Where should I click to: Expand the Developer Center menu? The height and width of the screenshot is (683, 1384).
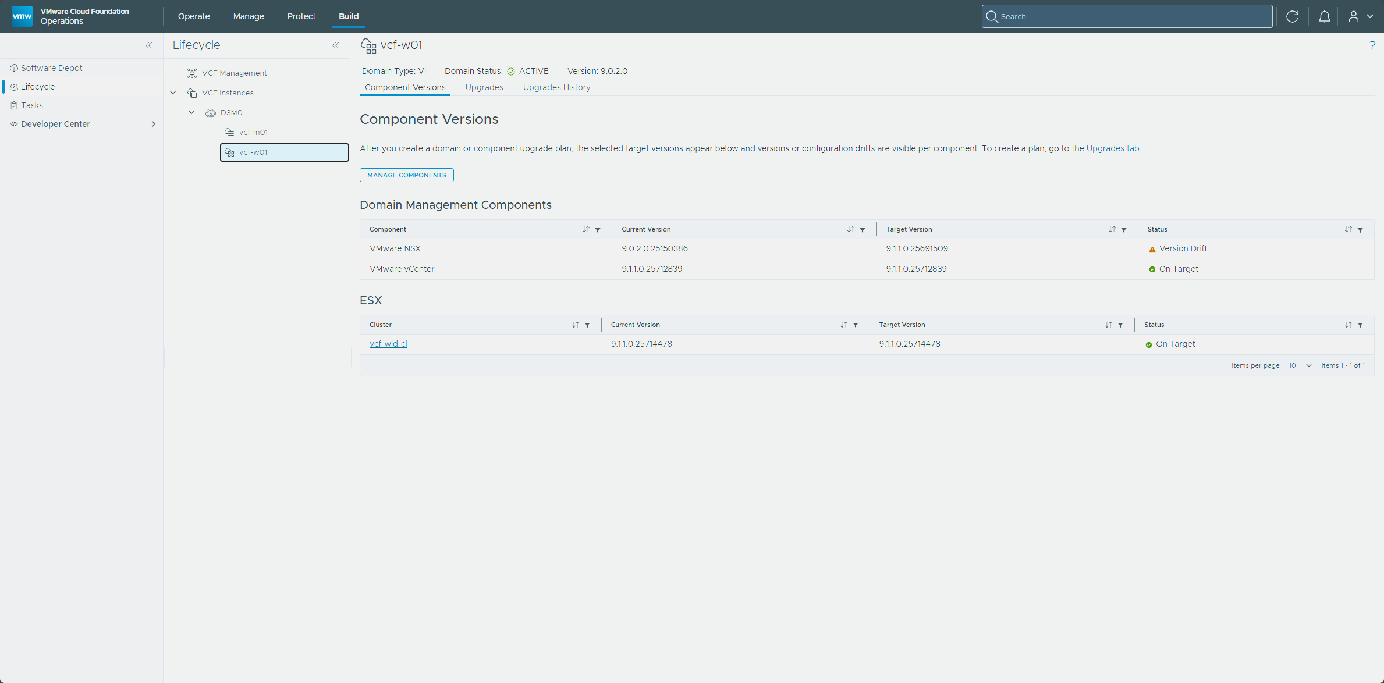click(154, 124)
